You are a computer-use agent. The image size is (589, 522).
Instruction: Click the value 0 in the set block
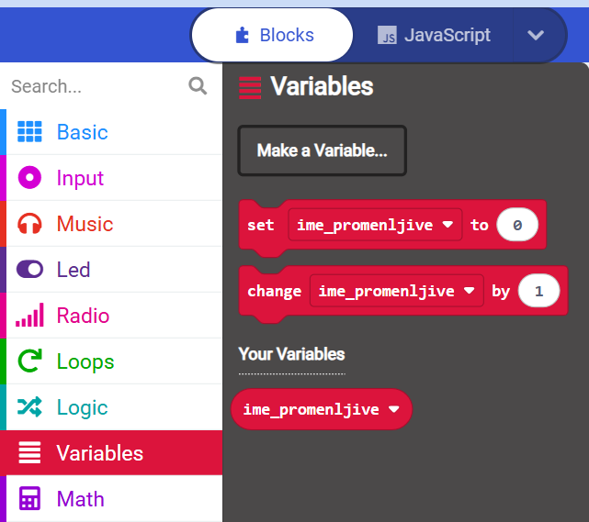point(517,225)
